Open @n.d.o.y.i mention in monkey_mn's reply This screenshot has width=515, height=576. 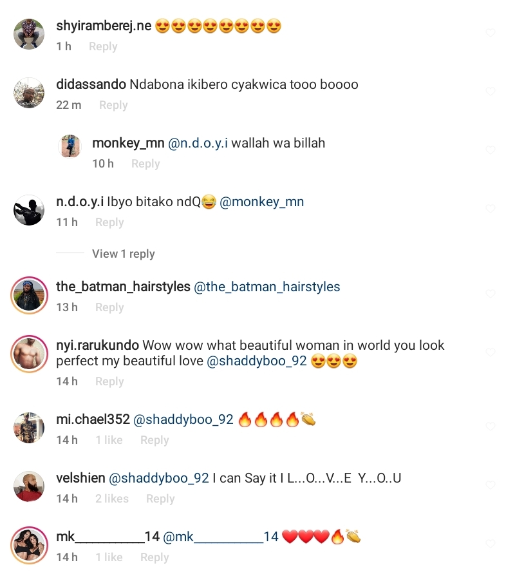(x=198, y=143)
